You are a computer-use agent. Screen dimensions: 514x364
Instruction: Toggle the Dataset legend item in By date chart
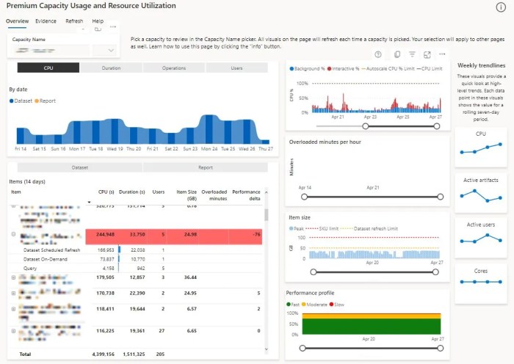click(21, 101)
